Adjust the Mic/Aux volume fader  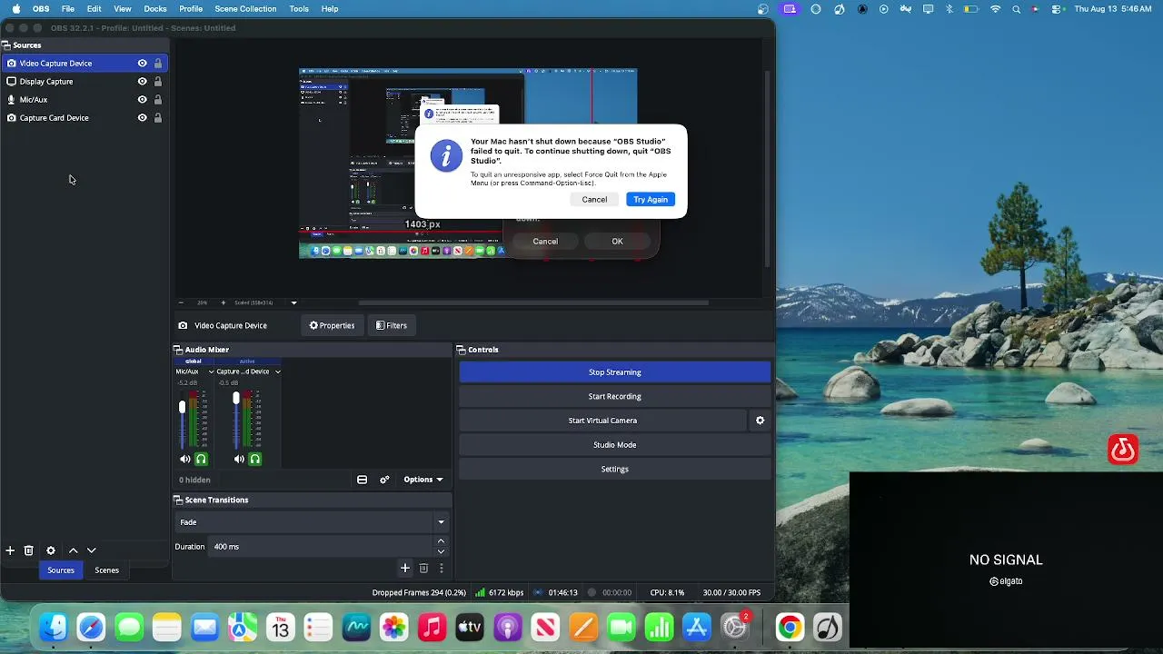coord(182,408)
